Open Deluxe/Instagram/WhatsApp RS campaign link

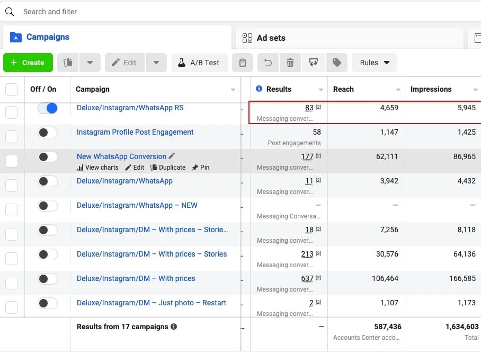pos(130,108)
